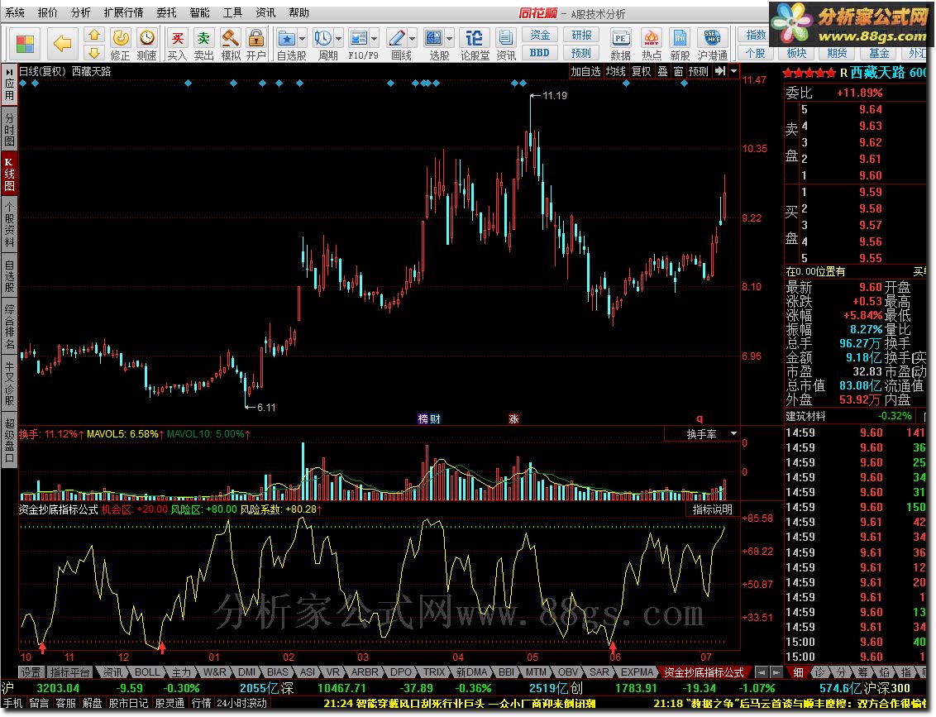This screenshot has width=936, height=717.
Task: Open the 热点 hot topics flame icon
Action: tap(652, 44)
